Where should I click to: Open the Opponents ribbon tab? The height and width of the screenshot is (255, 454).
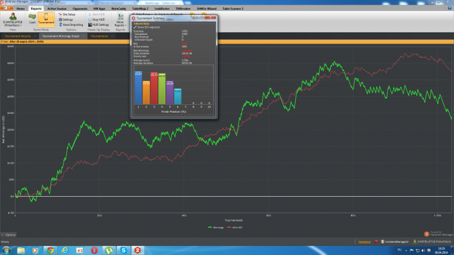pos(80,8)
